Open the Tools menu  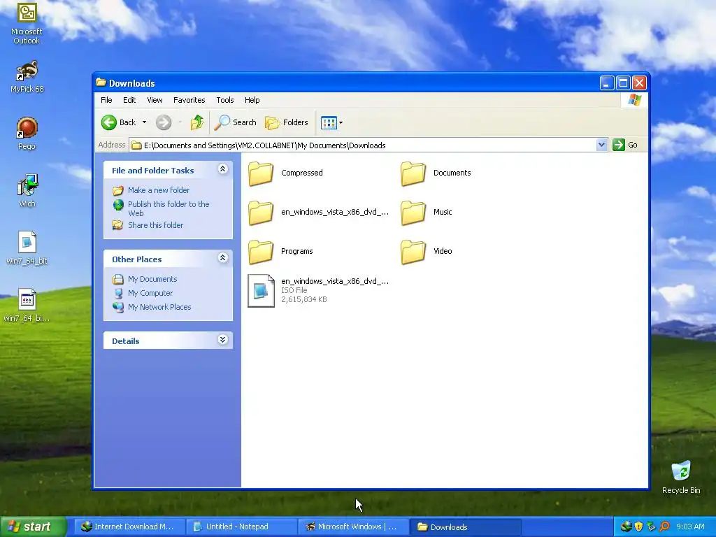click(x=225, y=100)
